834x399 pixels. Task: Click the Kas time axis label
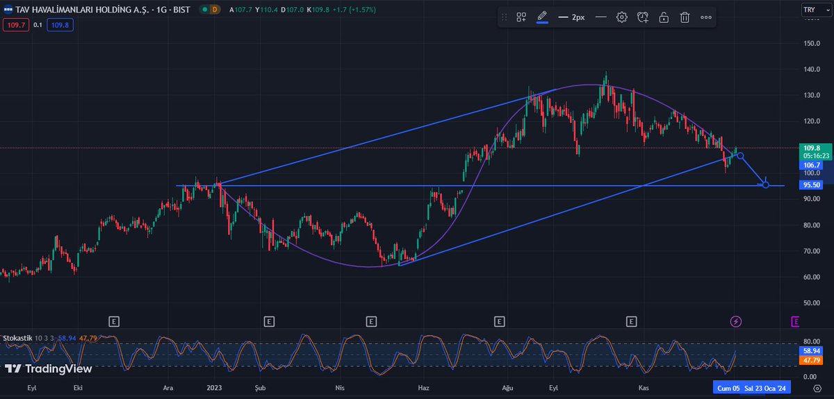644,389
